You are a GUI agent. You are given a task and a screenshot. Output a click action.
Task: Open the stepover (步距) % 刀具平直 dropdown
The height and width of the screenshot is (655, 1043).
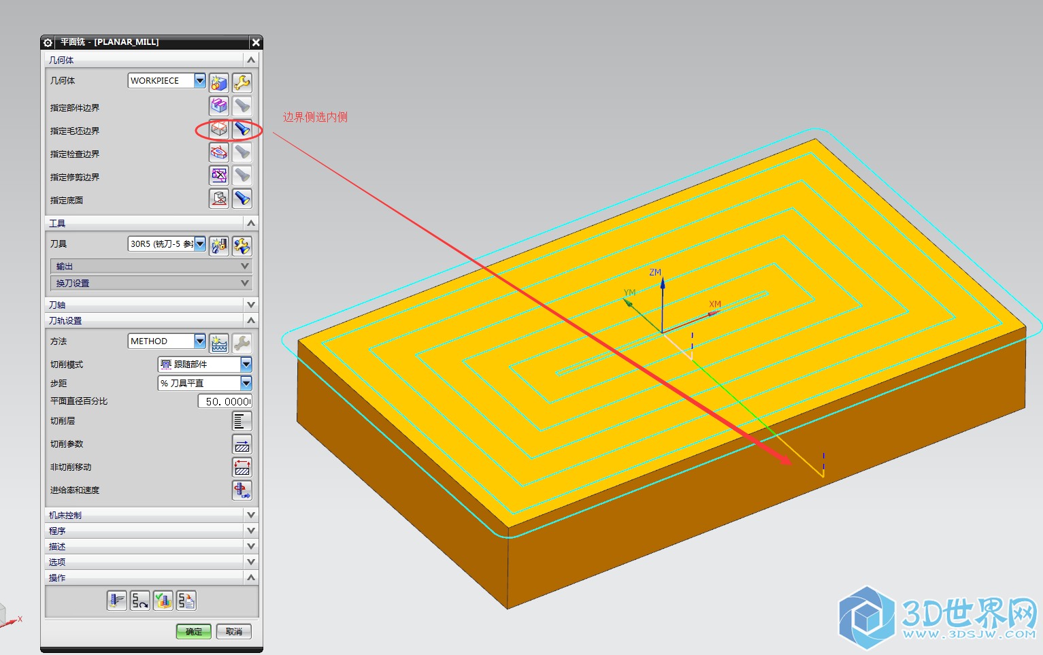point(246,383)
